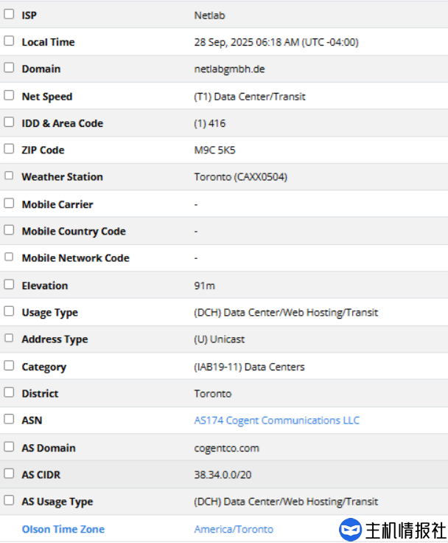The width and height of the screenshot is (448, 543).
Task: Select the Domain field checkbox
Action: 9,68
